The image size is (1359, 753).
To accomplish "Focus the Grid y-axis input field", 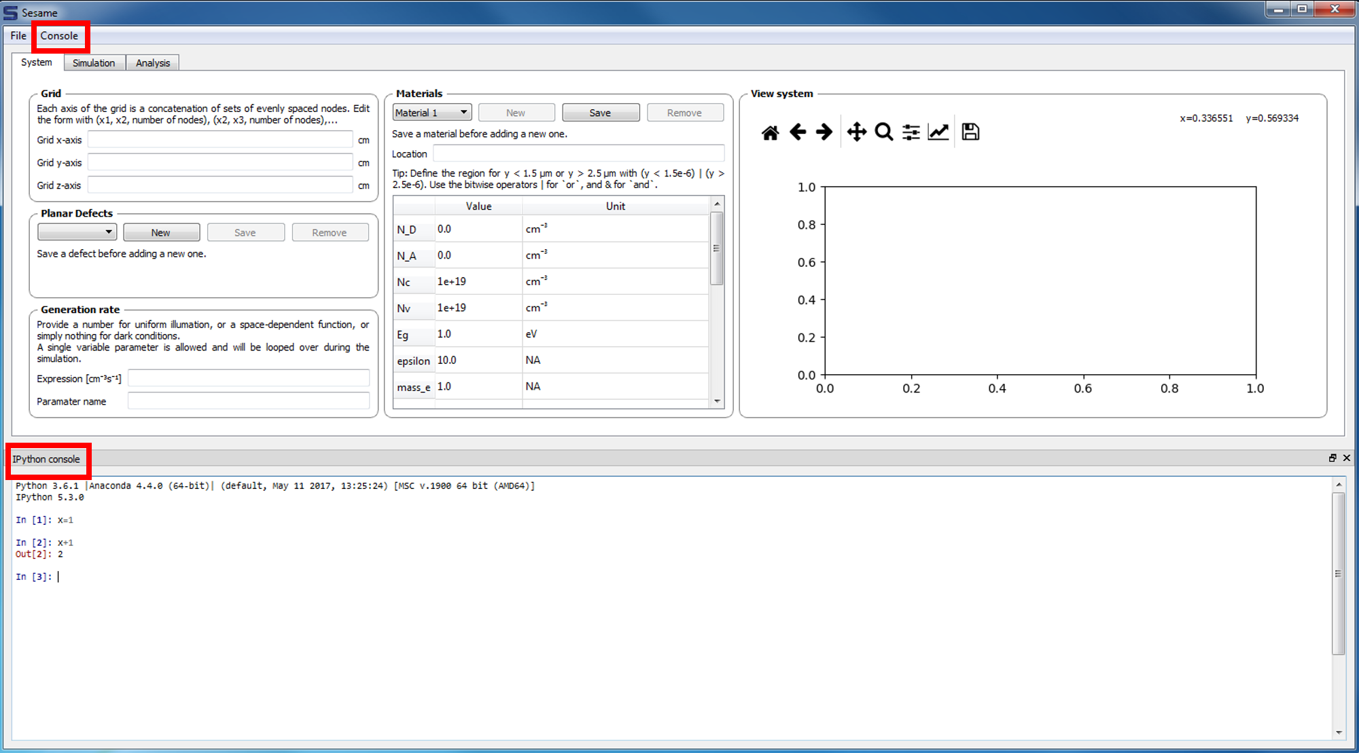I will tap(220, 163).
